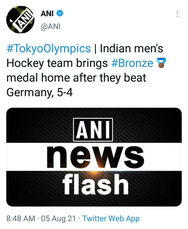Click the bronze medal emoji
This screenshot has height=229, width=188.
tap(161, 63)
